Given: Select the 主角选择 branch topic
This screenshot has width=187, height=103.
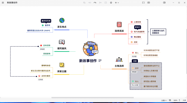Looking at the screenshot, I should tap(119, 66).
